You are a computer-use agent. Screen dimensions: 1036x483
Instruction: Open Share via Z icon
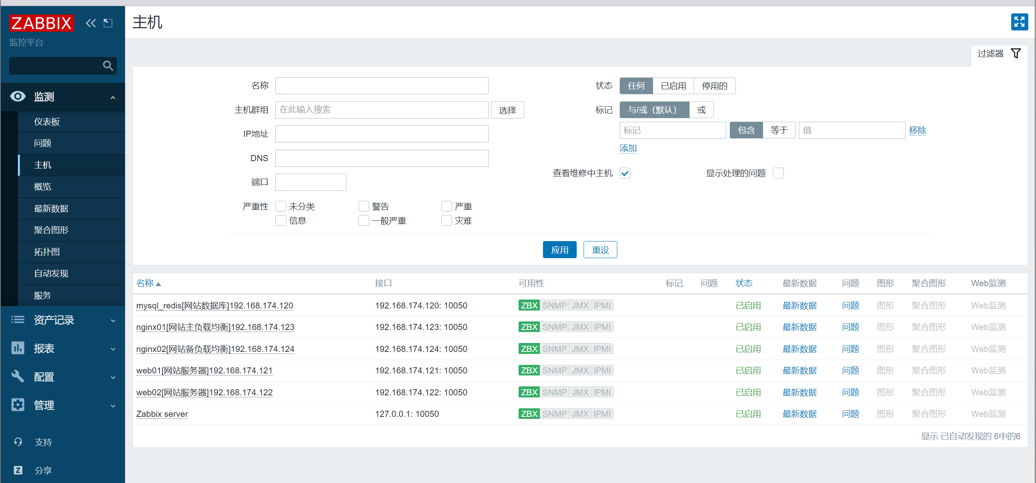(x=18, y=470)
